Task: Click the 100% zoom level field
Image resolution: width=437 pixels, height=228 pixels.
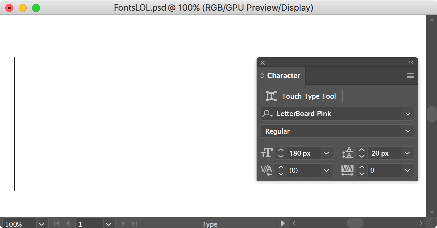Action: click(x=19, y=224)
